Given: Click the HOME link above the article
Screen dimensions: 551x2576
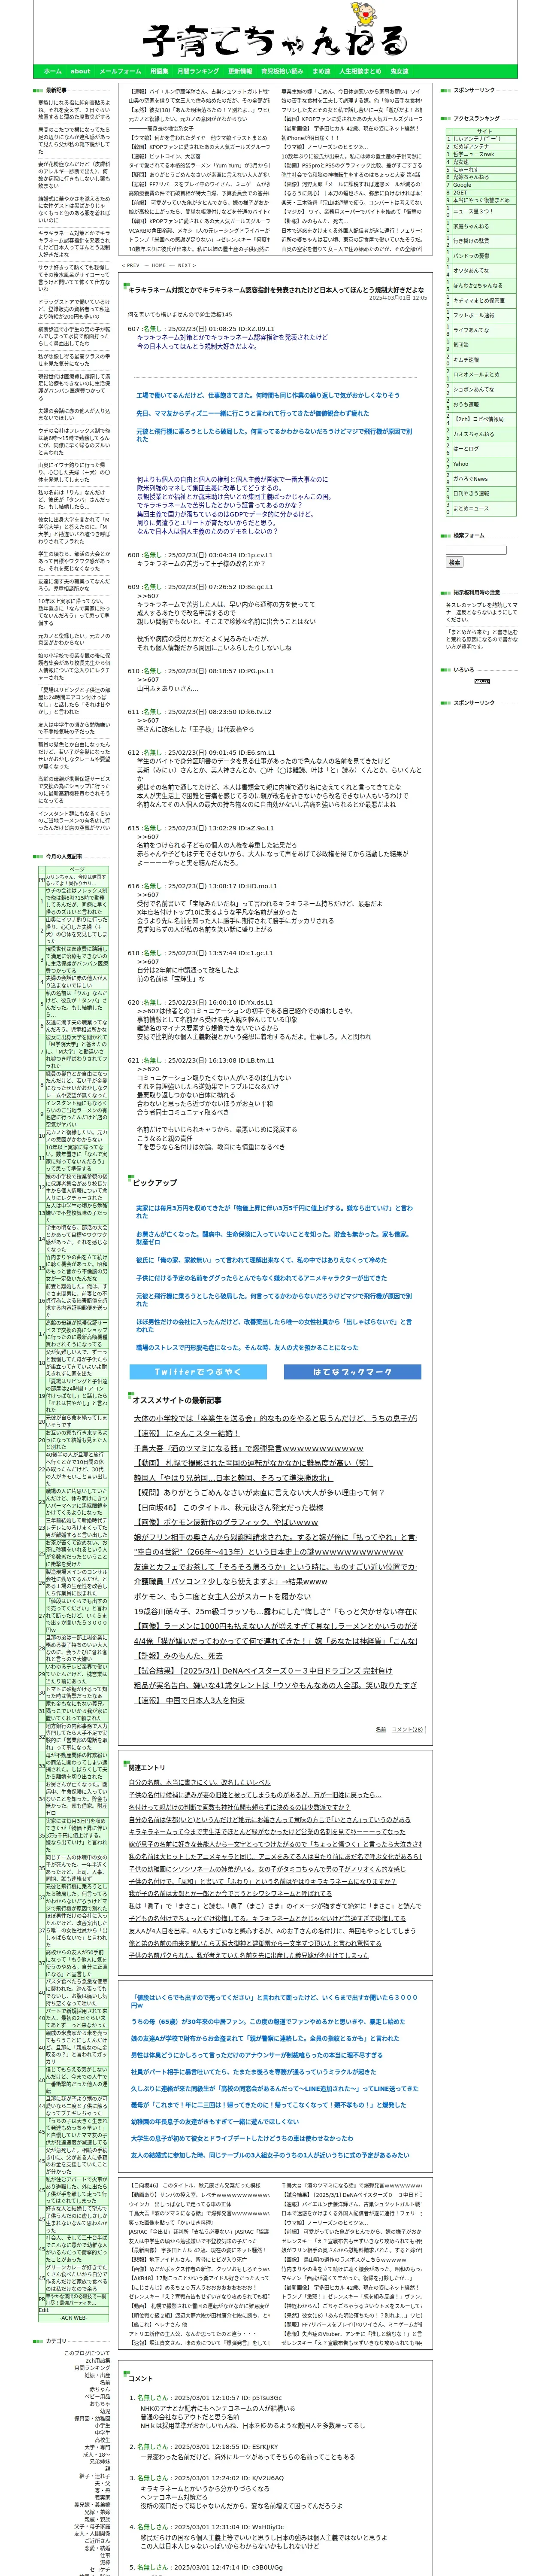Looking at the screenshot, I should point(159,266).
